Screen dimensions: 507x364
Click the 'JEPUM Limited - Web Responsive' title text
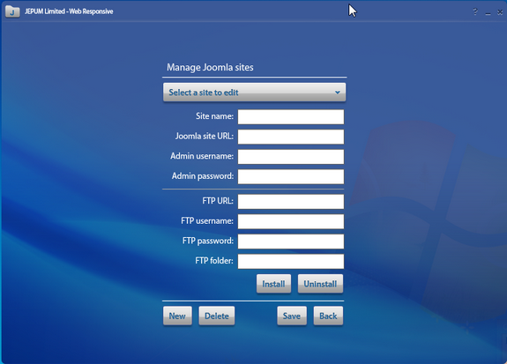click(x=69, y=11)
